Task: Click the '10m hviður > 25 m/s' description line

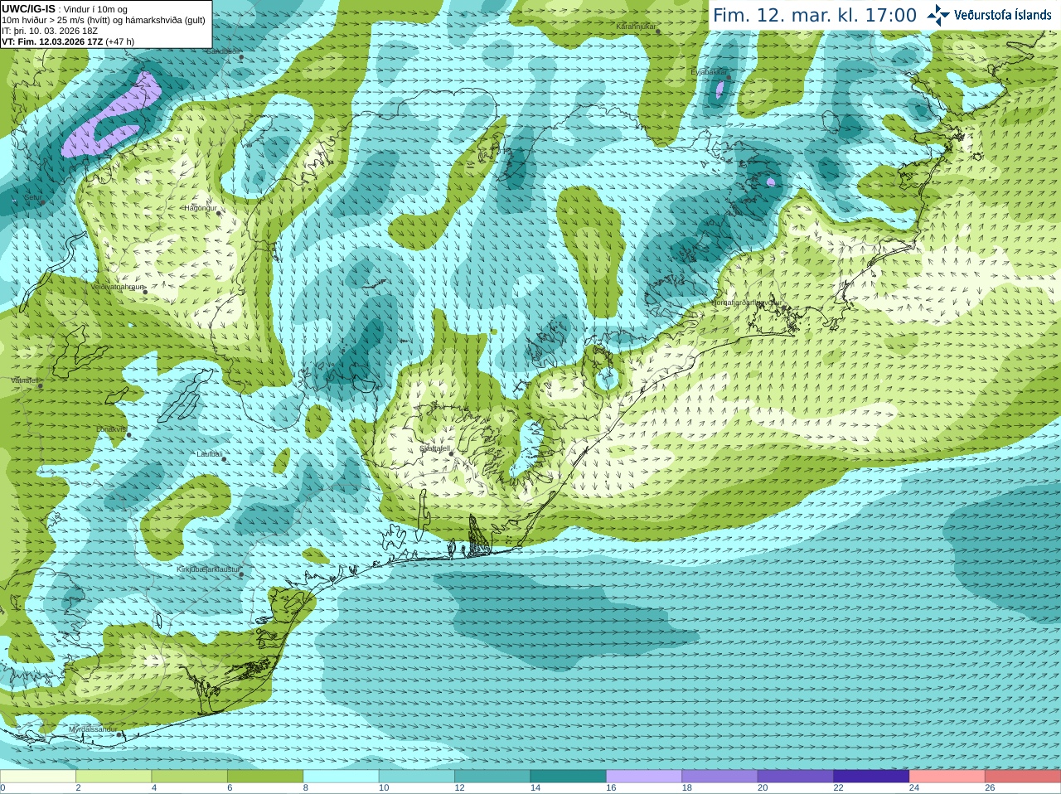Action: pos(104,20)
